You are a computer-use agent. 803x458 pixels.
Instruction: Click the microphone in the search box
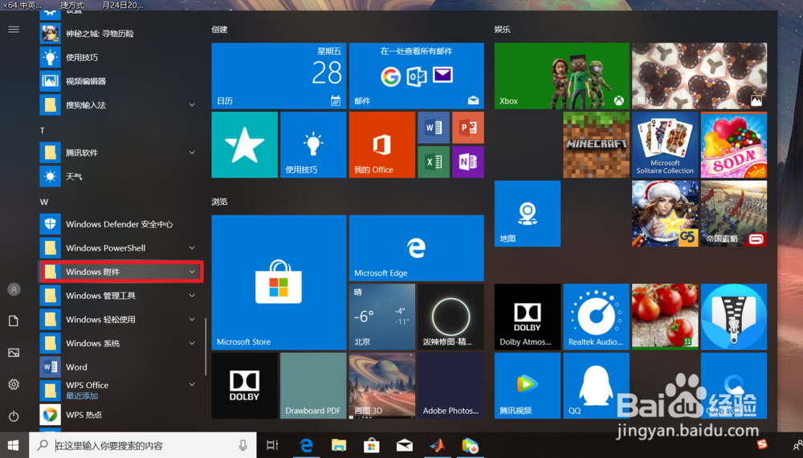[x=243, y=445]
